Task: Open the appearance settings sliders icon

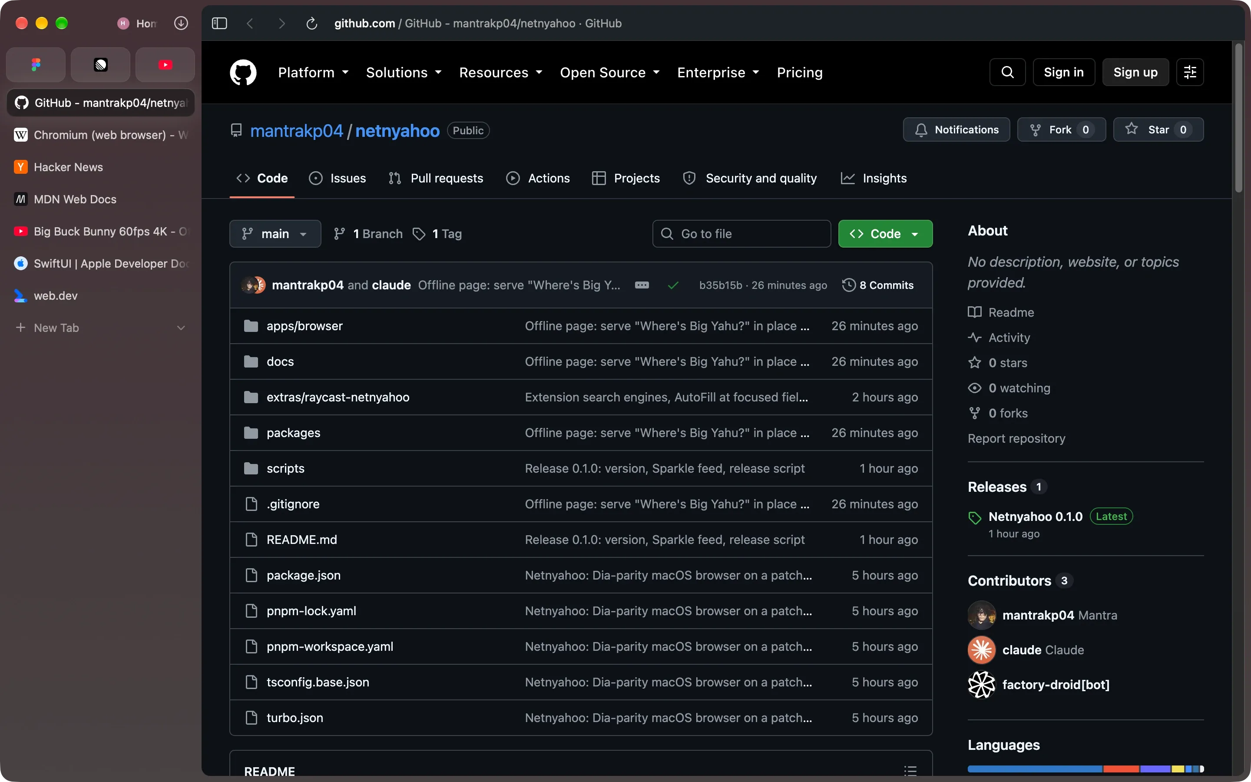Action: [x=1190, y=73]
